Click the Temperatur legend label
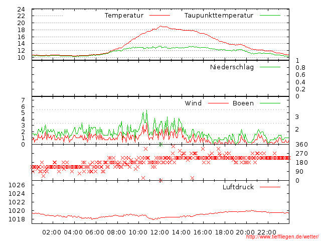 (x=124, y=16)
